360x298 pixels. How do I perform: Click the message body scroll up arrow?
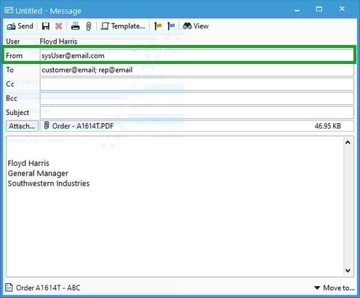pos(348,142)
